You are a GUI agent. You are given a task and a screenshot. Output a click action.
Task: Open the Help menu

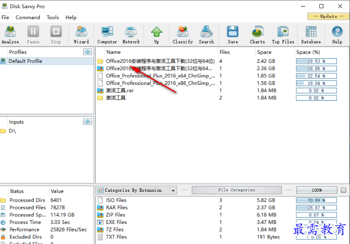pyautogui.click(x=71, y=17)
